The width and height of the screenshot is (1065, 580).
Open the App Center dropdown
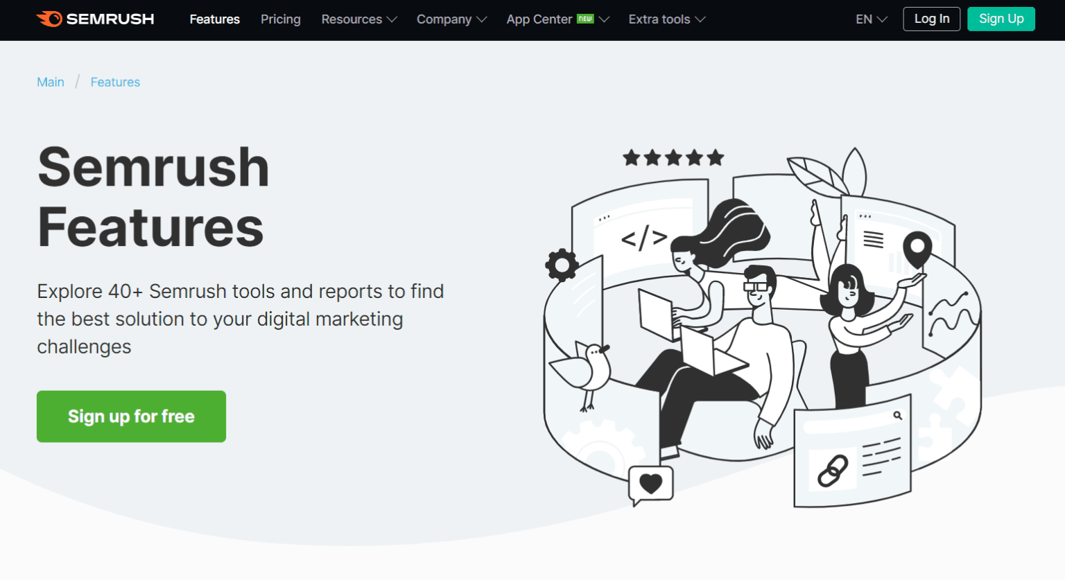pyautogui.click(x=557, y=19)
